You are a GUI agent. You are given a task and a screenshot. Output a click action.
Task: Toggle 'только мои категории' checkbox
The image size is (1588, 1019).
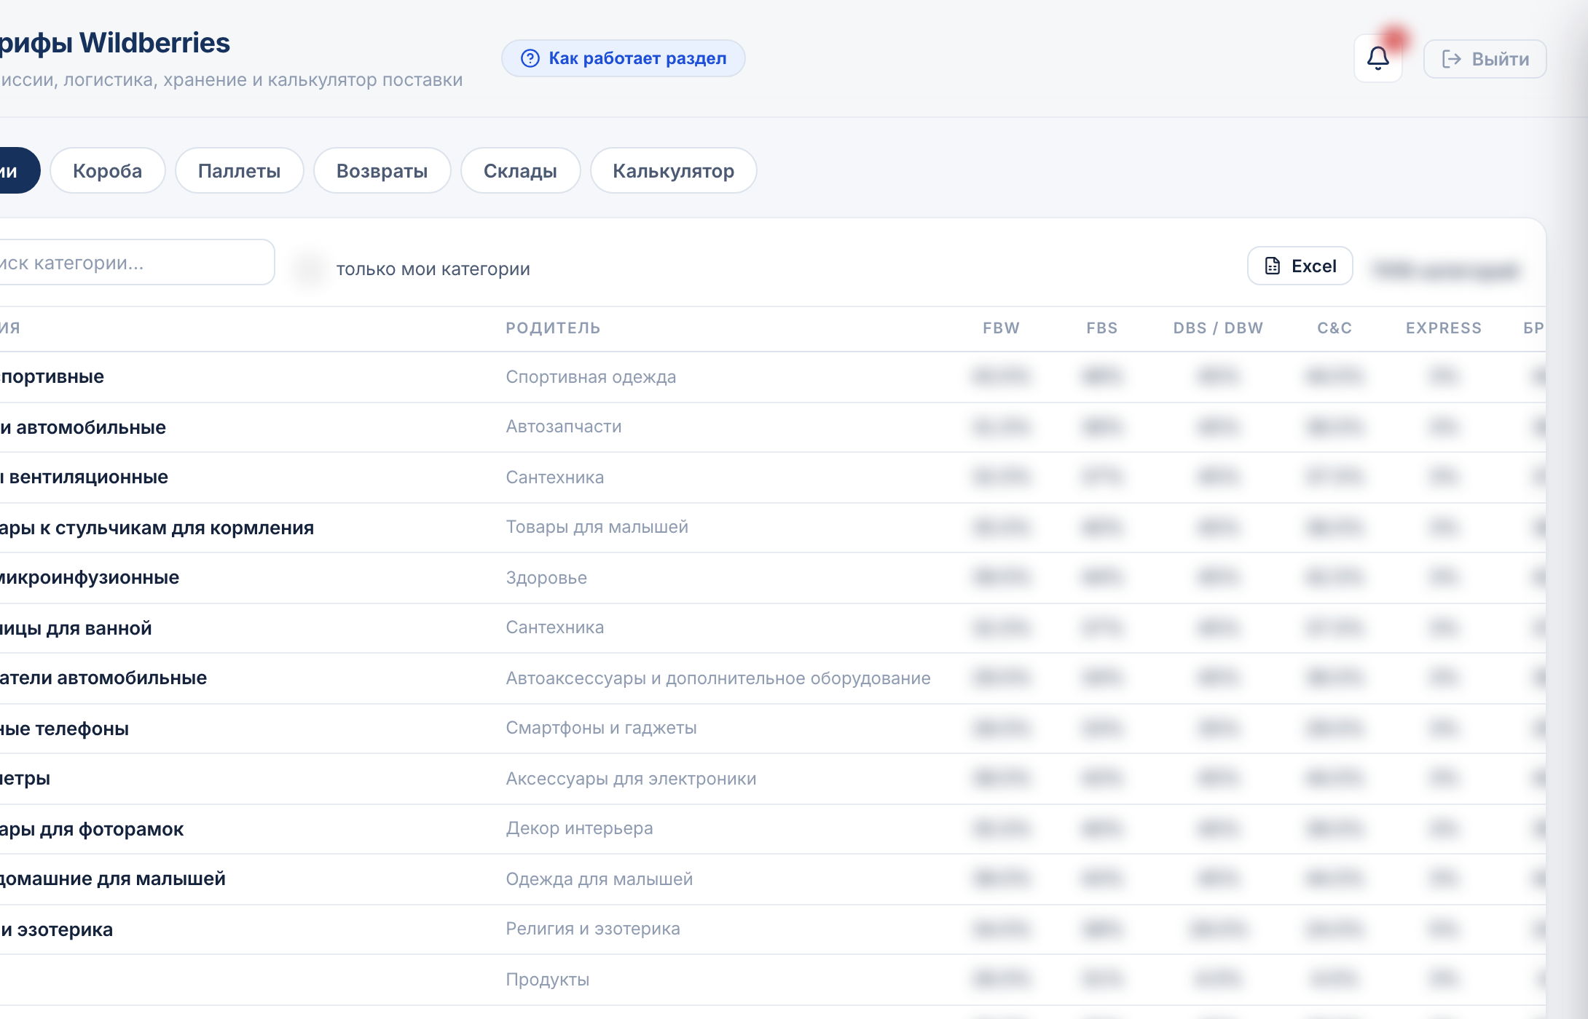pos(310,269)
